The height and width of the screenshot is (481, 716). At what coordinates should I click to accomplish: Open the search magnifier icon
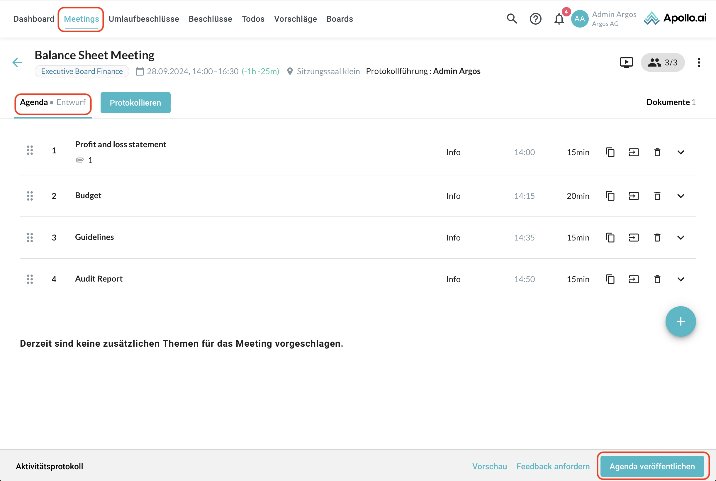point(511,19)
